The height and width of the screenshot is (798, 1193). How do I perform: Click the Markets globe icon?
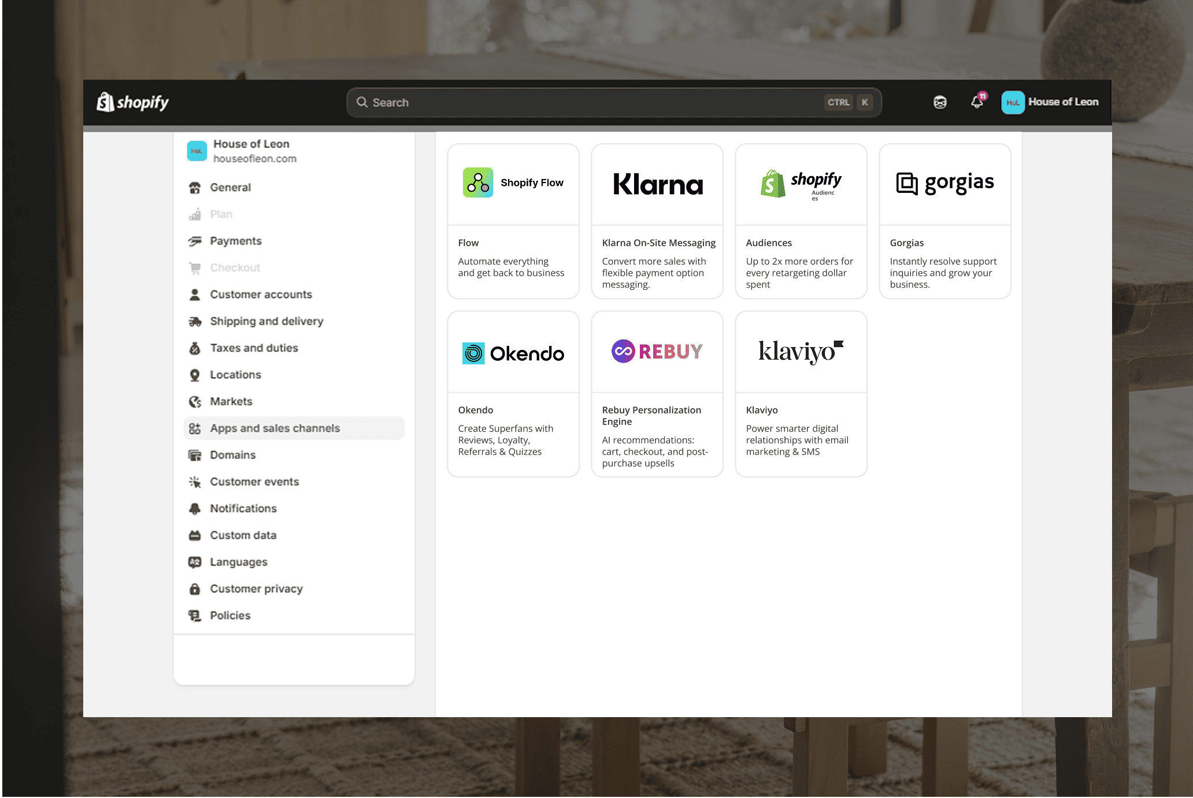click(195, 402)
